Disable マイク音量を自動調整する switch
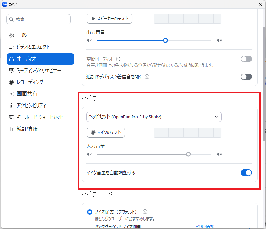266x229 pixels. (246, 173)
